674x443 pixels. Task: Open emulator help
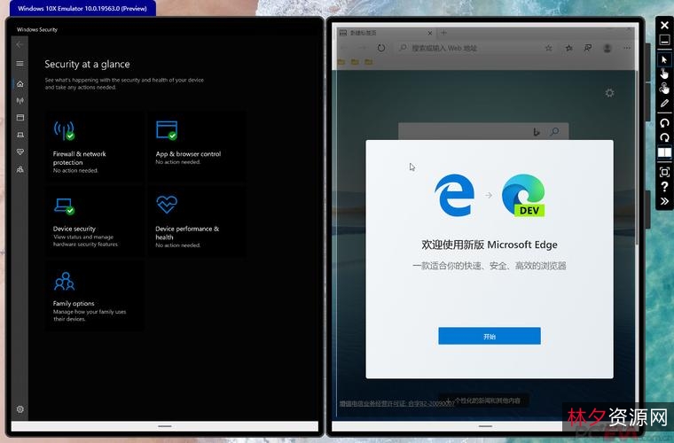(x=664, y=187)
